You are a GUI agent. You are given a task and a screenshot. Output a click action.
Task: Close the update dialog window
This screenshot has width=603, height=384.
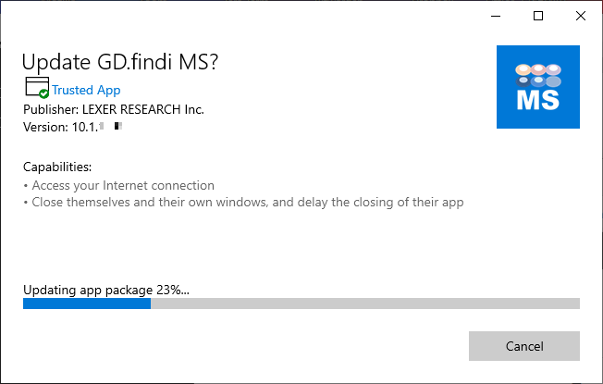(580, 16)
